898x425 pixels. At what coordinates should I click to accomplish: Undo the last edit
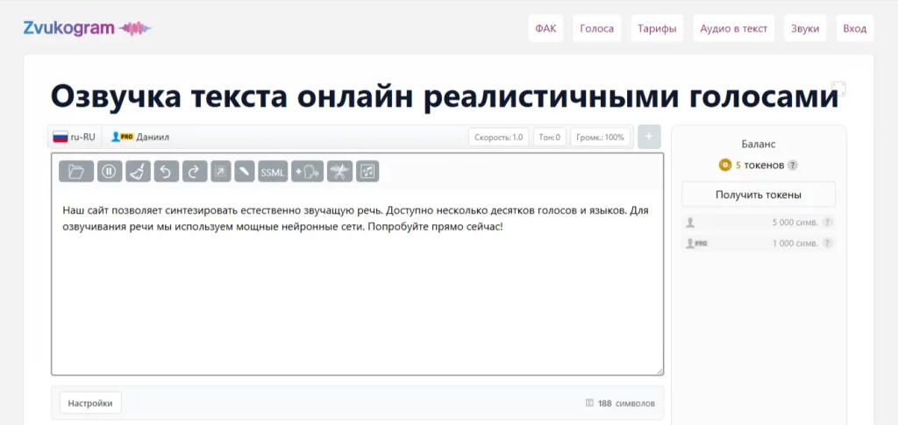[166, 171]
